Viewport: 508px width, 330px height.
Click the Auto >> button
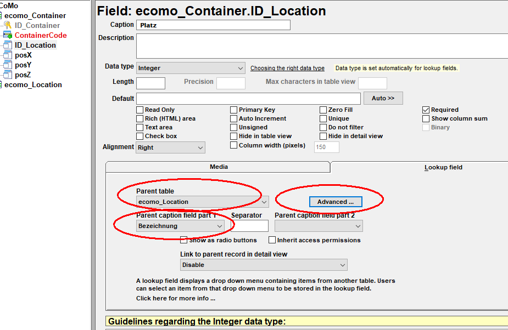point(383,98)
